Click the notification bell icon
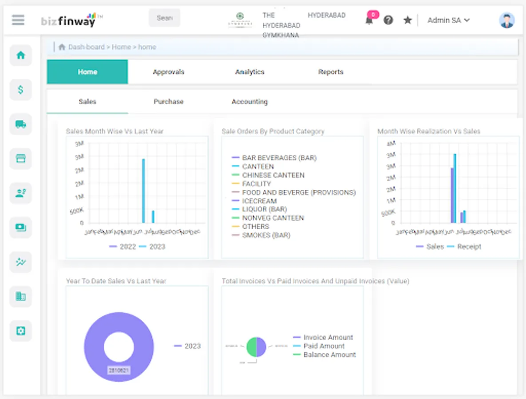Image resolution: width=526 pixels, height=399 pixels. tap(369, 20)
